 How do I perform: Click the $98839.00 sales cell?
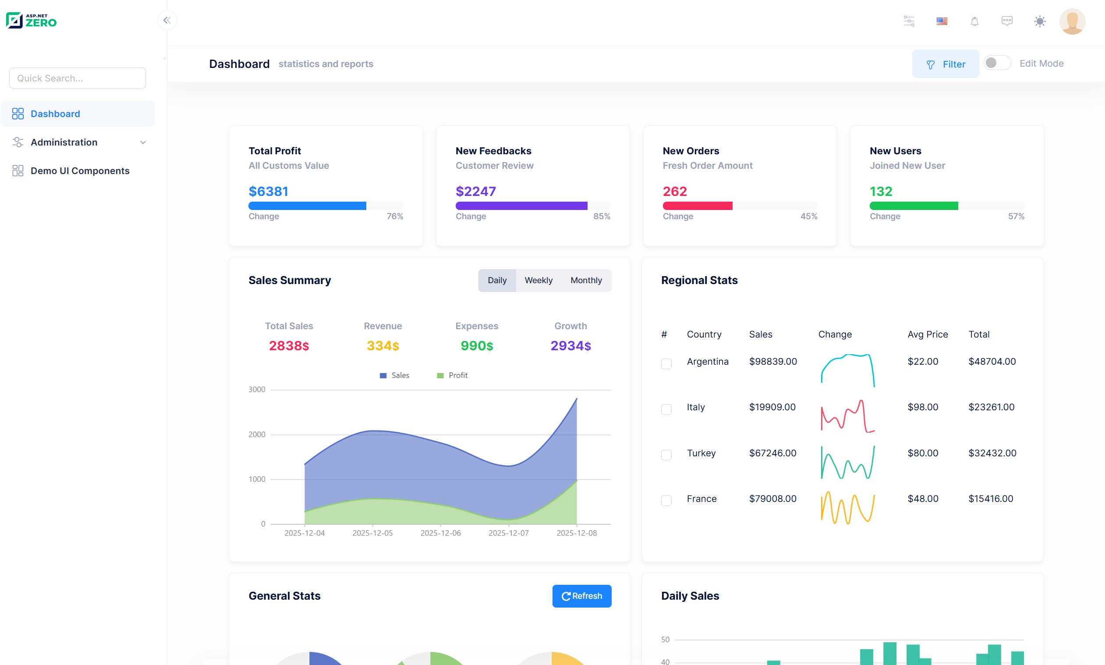pos(772,362)
